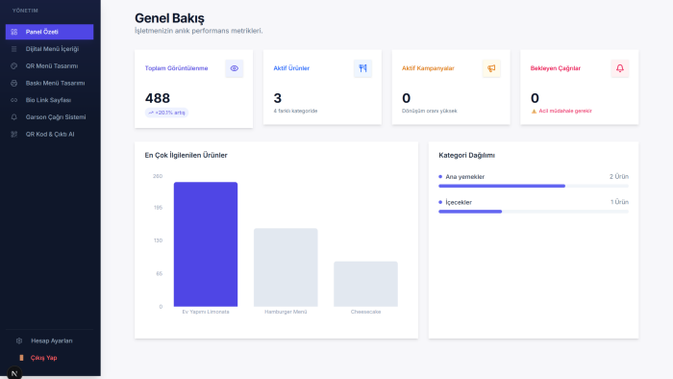Screen dimensions: 673x379
Task: Click the Genel Bakış page title
Action: (169, 18)
